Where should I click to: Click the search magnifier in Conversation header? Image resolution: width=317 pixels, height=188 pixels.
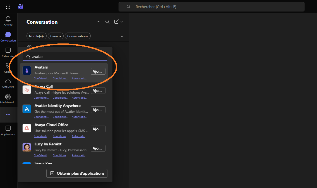[107, 22]
